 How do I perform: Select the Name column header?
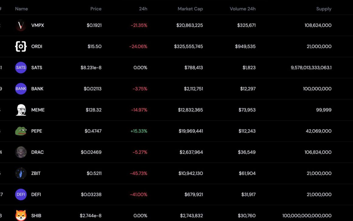pos(21,9)
